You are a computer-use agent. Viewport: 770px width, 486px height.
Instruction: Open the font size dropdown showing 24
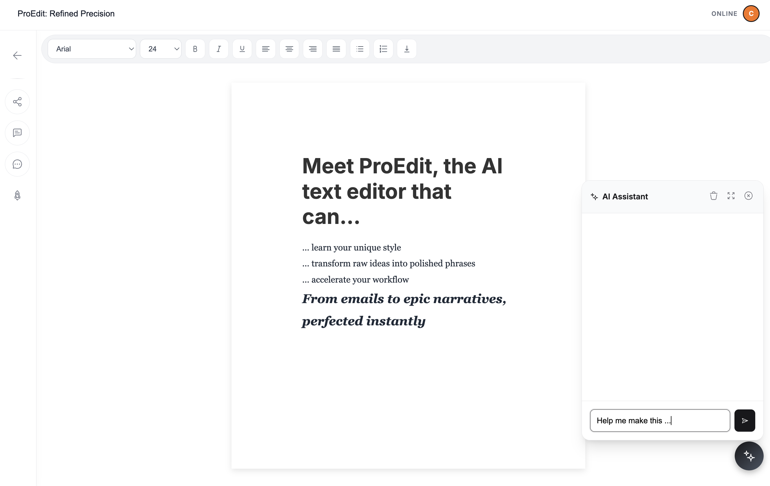[160, 49]
